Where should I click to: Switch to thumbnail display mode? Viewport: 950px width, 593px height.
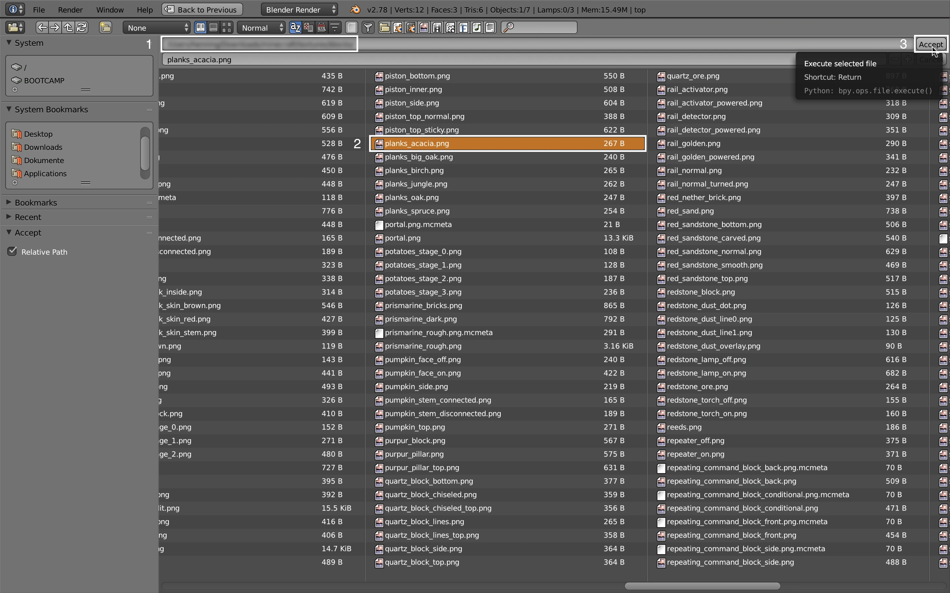(x=227, y=27)
